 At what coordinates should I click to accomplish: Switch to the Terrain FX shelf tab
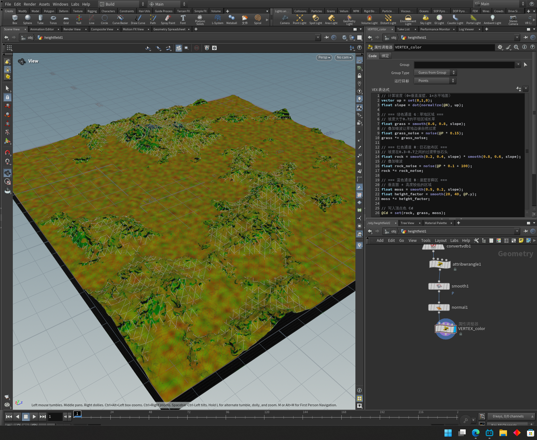coord(183,11)
